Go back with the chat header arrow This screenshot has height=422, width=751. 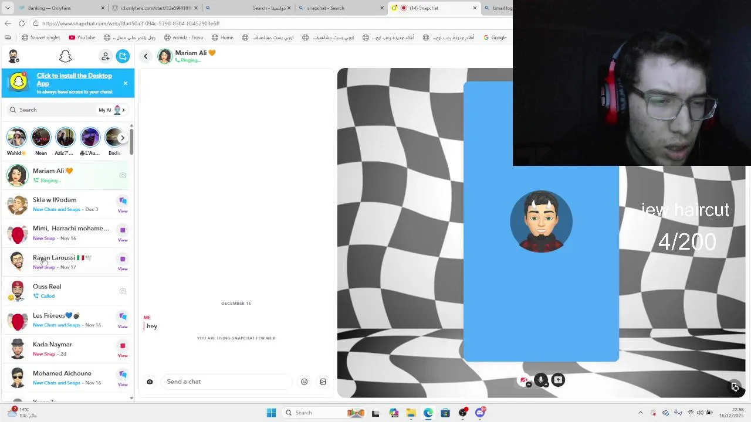(146, 56)
